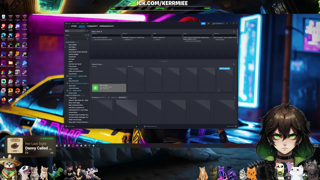
Task: Select DOOM: The Dark Ages in list
Action: (75, 119)
